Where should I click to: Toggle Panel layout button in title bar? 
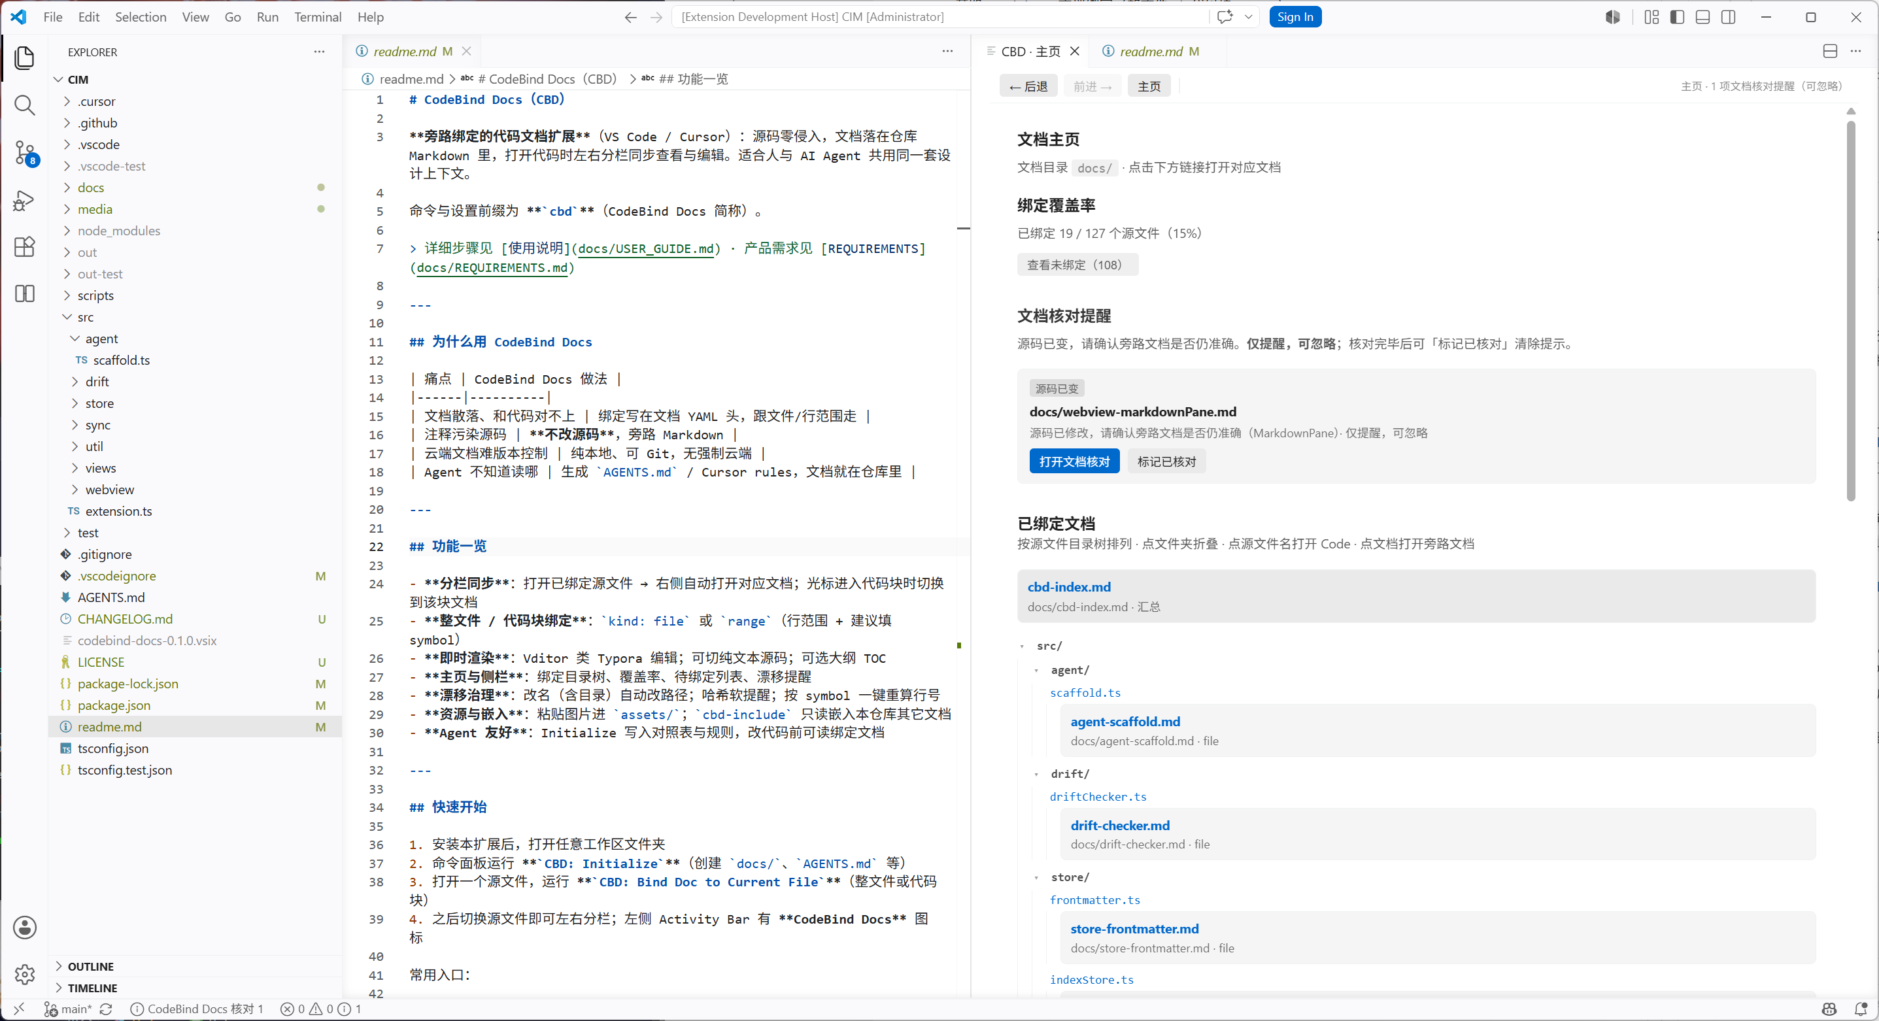click(1702, 17)
